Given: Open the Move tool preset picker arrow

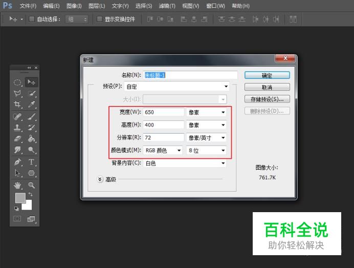Looking at the screenshot, I should (21, 19).
